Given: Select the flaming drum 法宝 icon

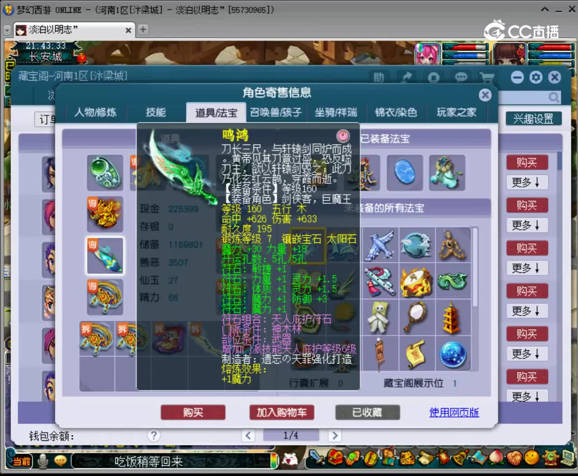Looking at the screenshot, I should coord(416,281).
